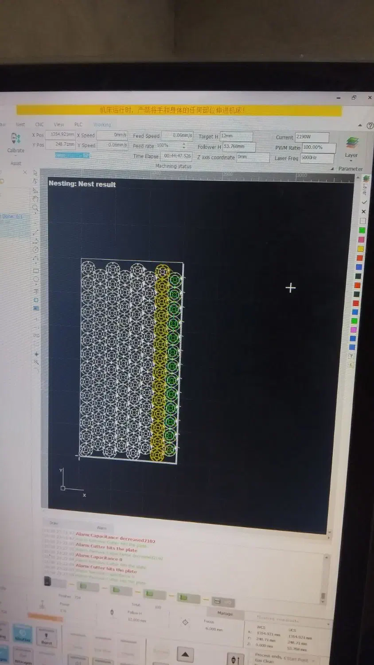This screenshot has height=665, width=374.
Task: Expand the Parameter panel arrow
Action: 332,169
